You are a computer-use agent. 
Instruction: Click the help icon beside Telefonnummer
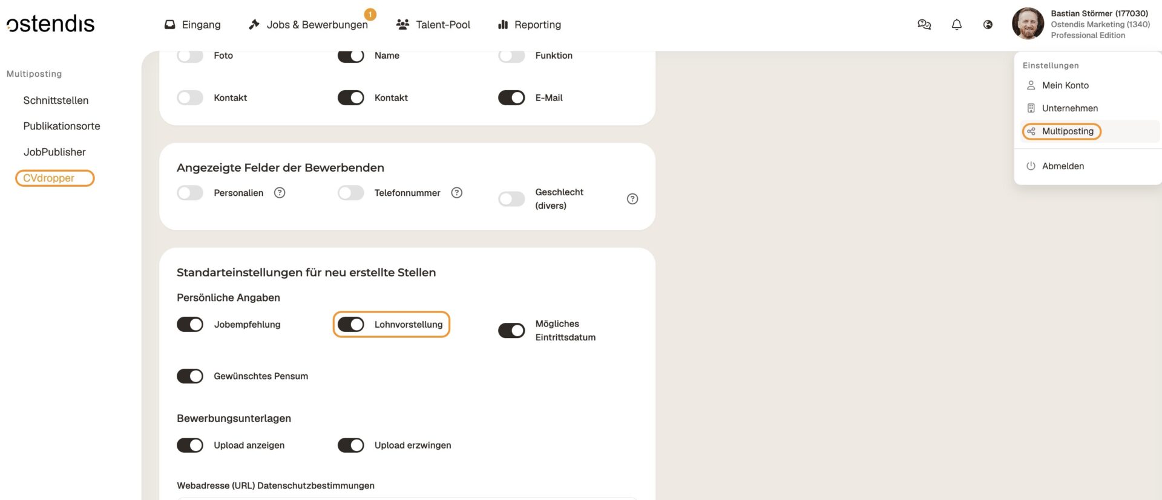pos(457,193)
